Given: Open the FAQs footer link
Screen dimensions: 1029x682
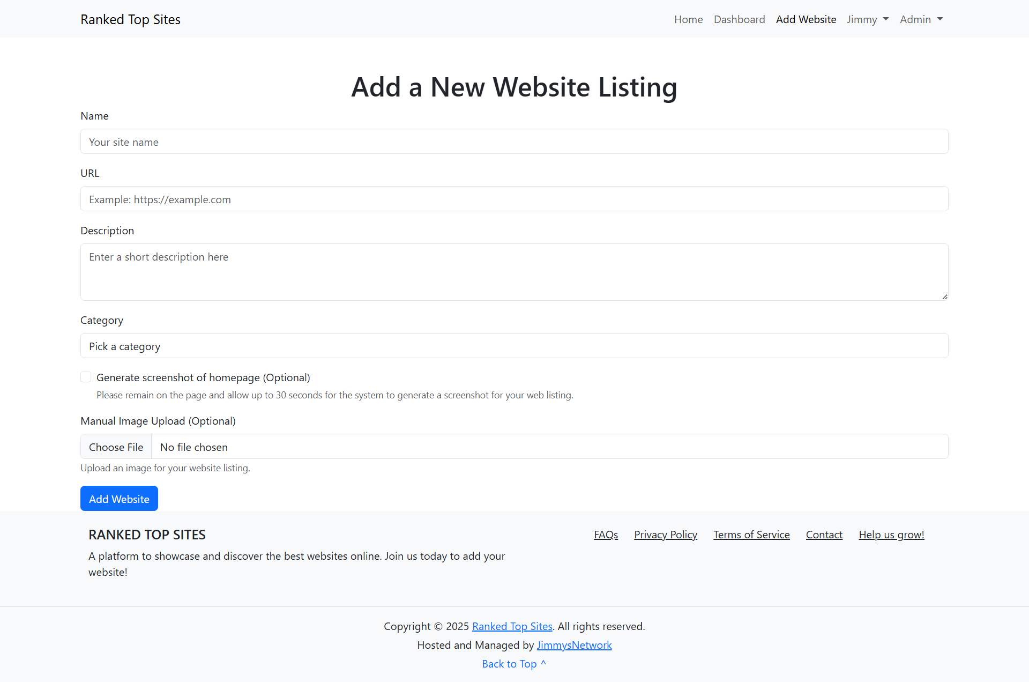Looking at the screenshot, I should [x=606, y=534].
